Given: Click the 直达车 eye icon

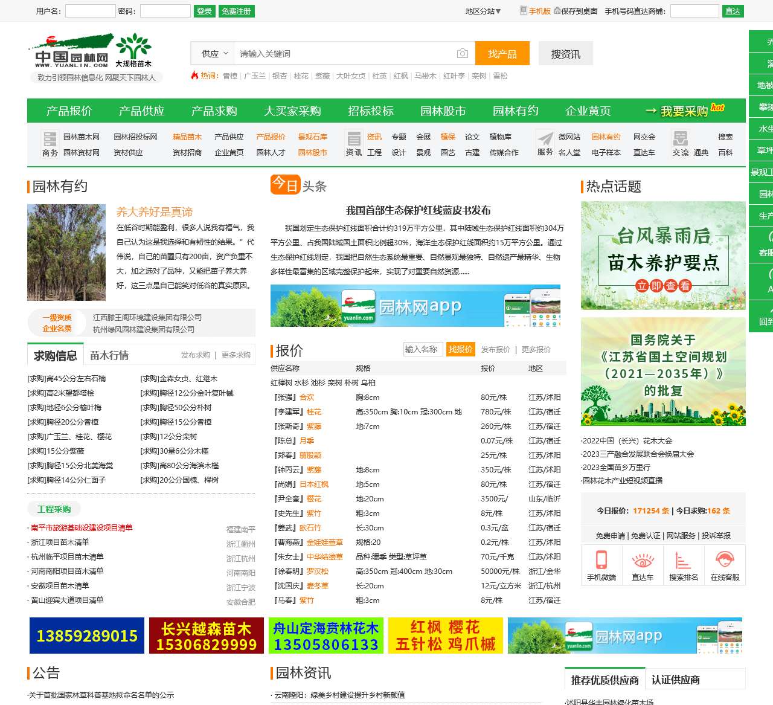Looking at the screenshot, I should 643,560.
